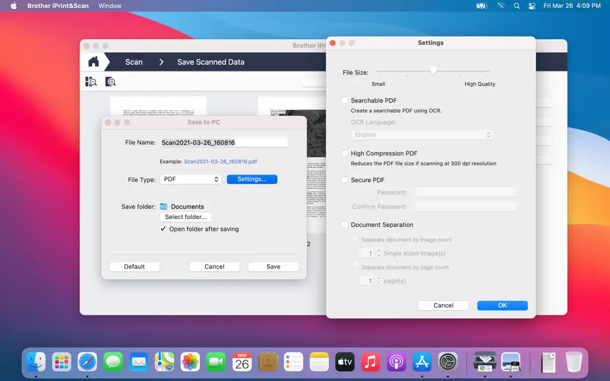The image size is (610, 381).
Task: Select Separate document by page count
Action: tap(355, 264)
